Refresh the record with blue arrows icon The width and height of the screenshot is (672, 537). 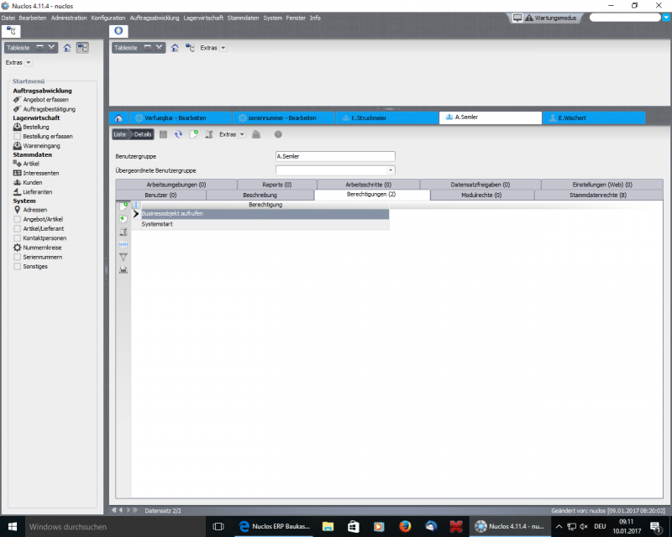178,134
